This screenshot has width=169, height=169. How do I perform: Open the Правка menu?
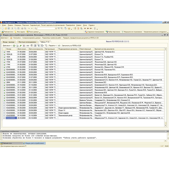(11, 25)
